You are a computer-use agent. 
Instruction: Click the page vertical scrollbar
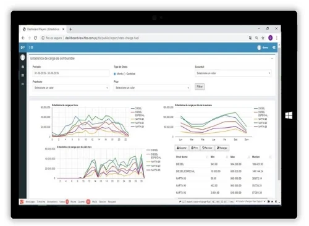[x=279, y=113]
